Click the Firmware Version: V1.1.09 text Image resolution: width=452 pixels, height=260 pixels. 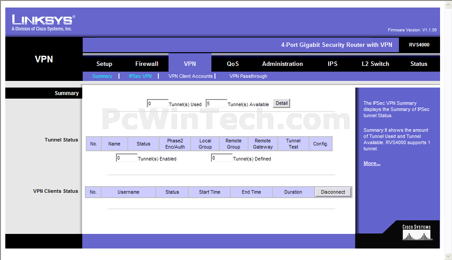412,30
